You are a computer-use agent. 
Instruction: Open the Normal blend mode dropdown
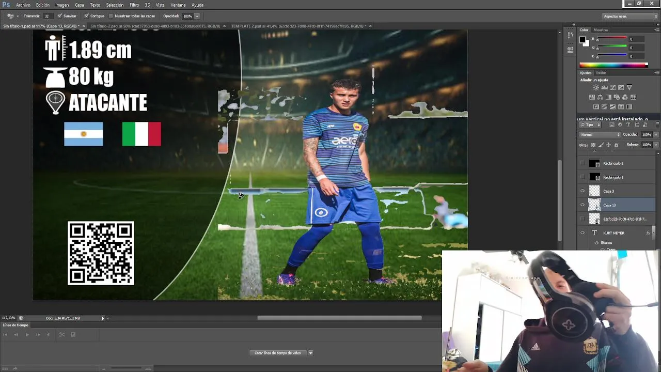point(600,134)
